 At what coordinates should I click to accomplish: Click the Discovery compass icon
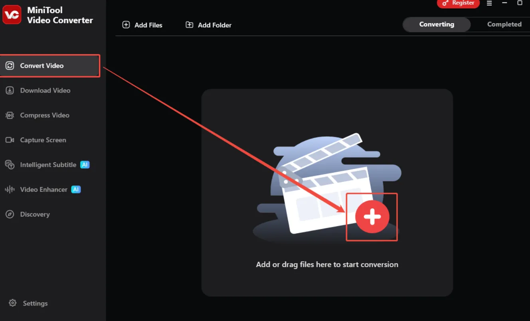(10, 214)
